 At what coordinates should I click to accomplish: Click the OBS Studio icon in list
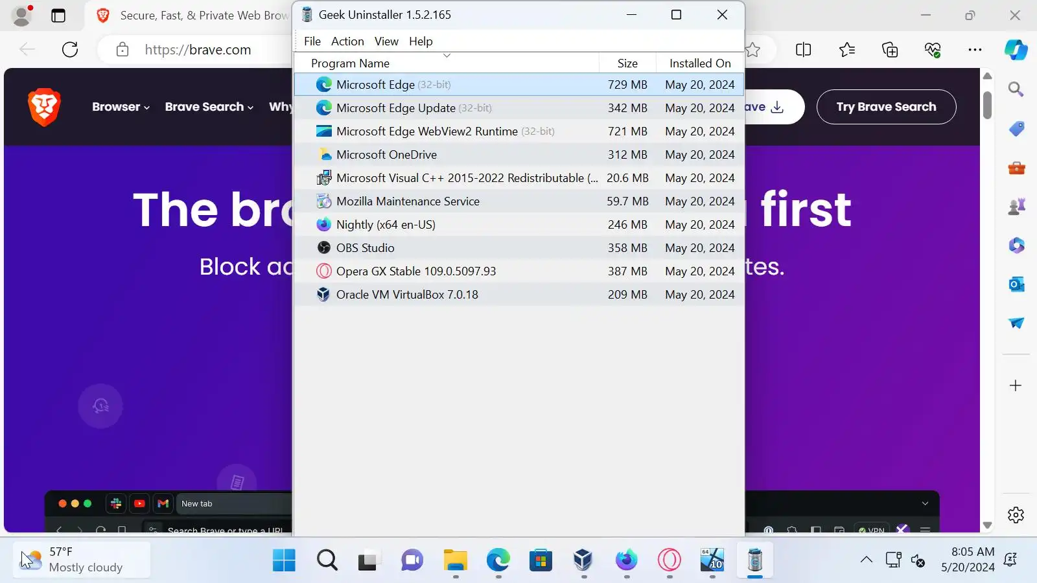click(323, 248)
